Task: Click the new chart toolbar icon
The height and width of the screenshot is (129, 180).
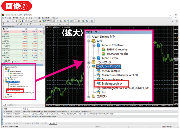Action: point(4,21)
